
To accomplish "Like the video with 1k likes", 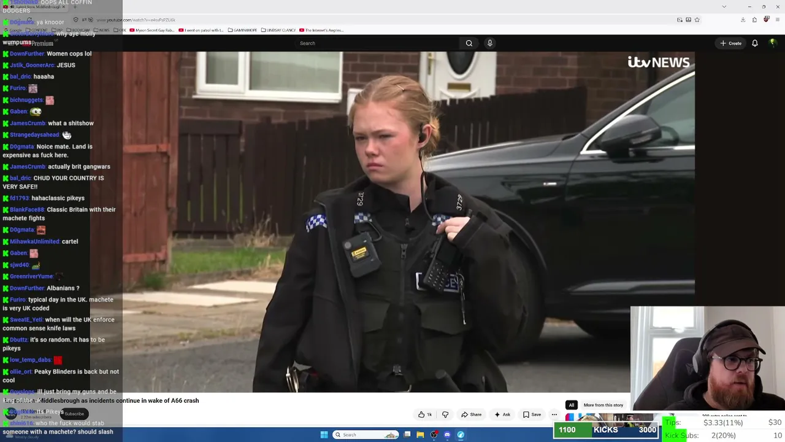I will tap(425, 414).
